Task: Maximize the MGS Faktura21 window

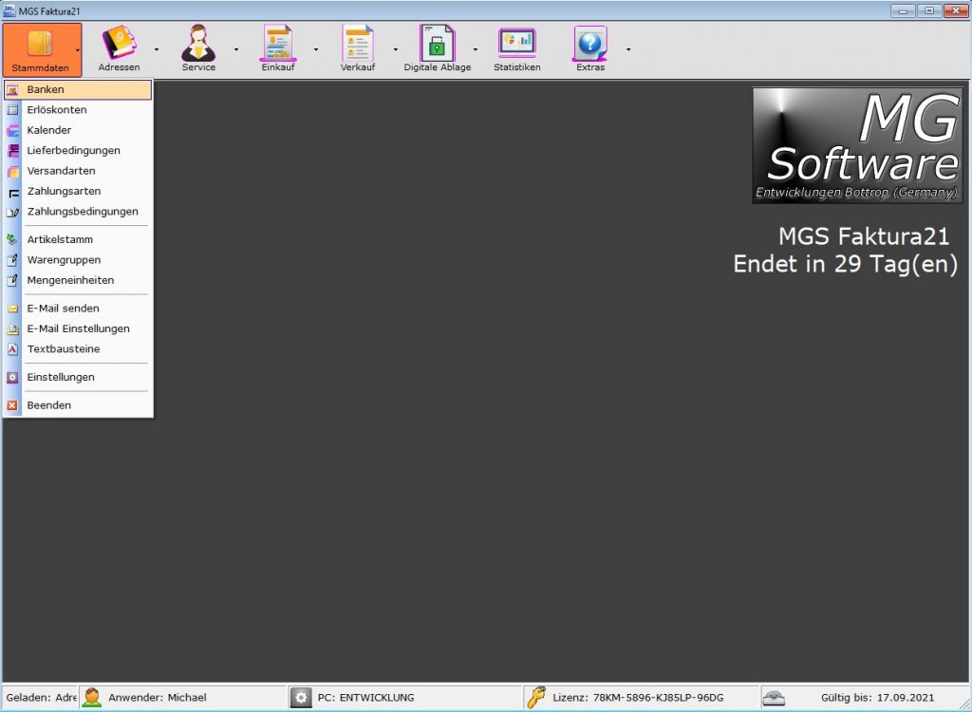Action: [x=928, y=10]
